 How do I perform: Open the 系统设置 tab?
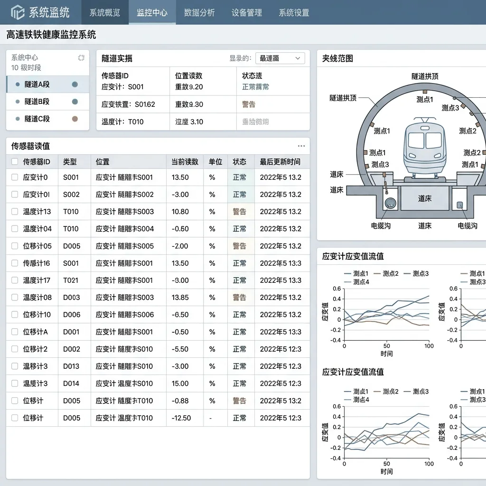coord(294,12)
